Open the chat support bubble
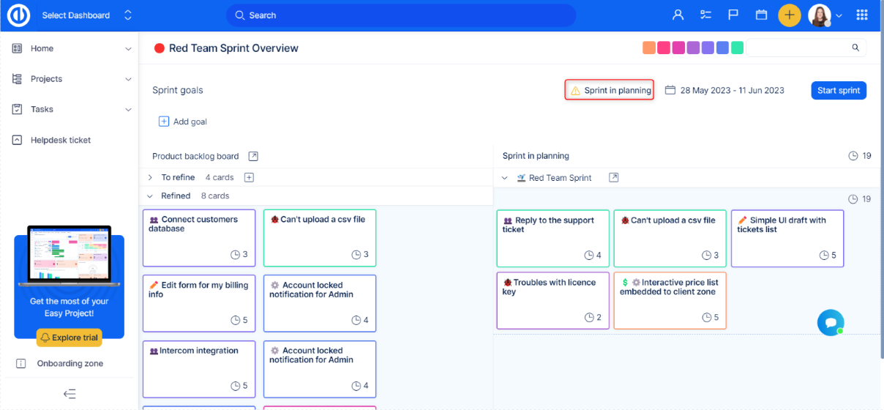 click(x=831, y=322)
